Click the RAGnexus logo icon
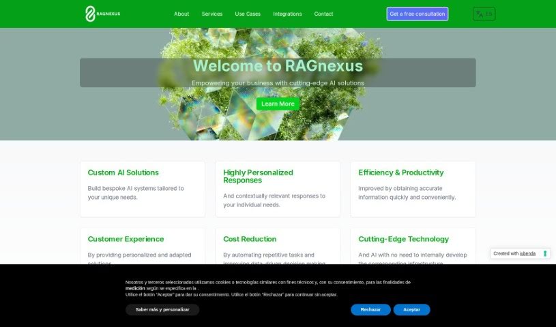 102,14
